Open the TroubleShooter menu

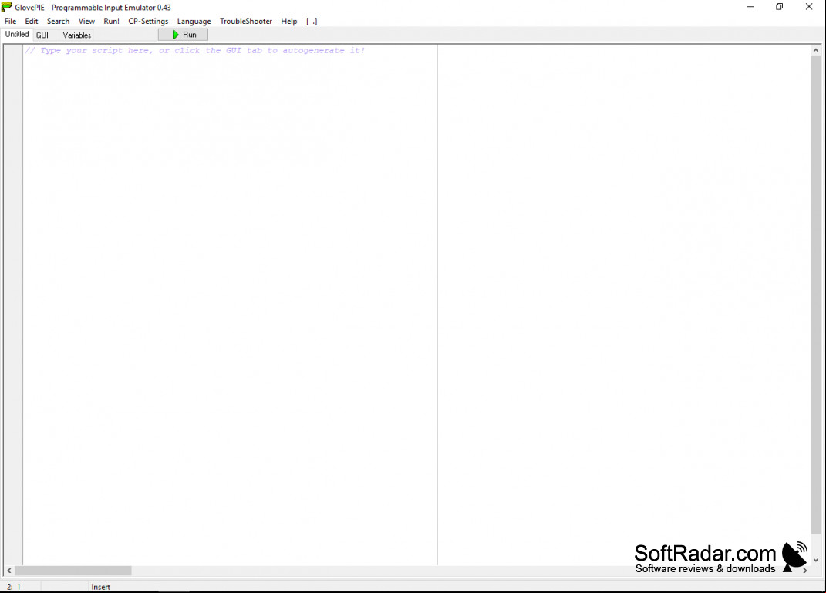click(x=245, y=21)
